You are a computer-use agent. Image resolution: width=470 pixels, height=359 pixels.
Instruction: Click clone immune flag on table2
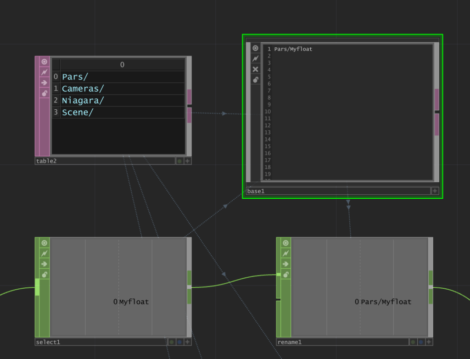click(44, 72)
